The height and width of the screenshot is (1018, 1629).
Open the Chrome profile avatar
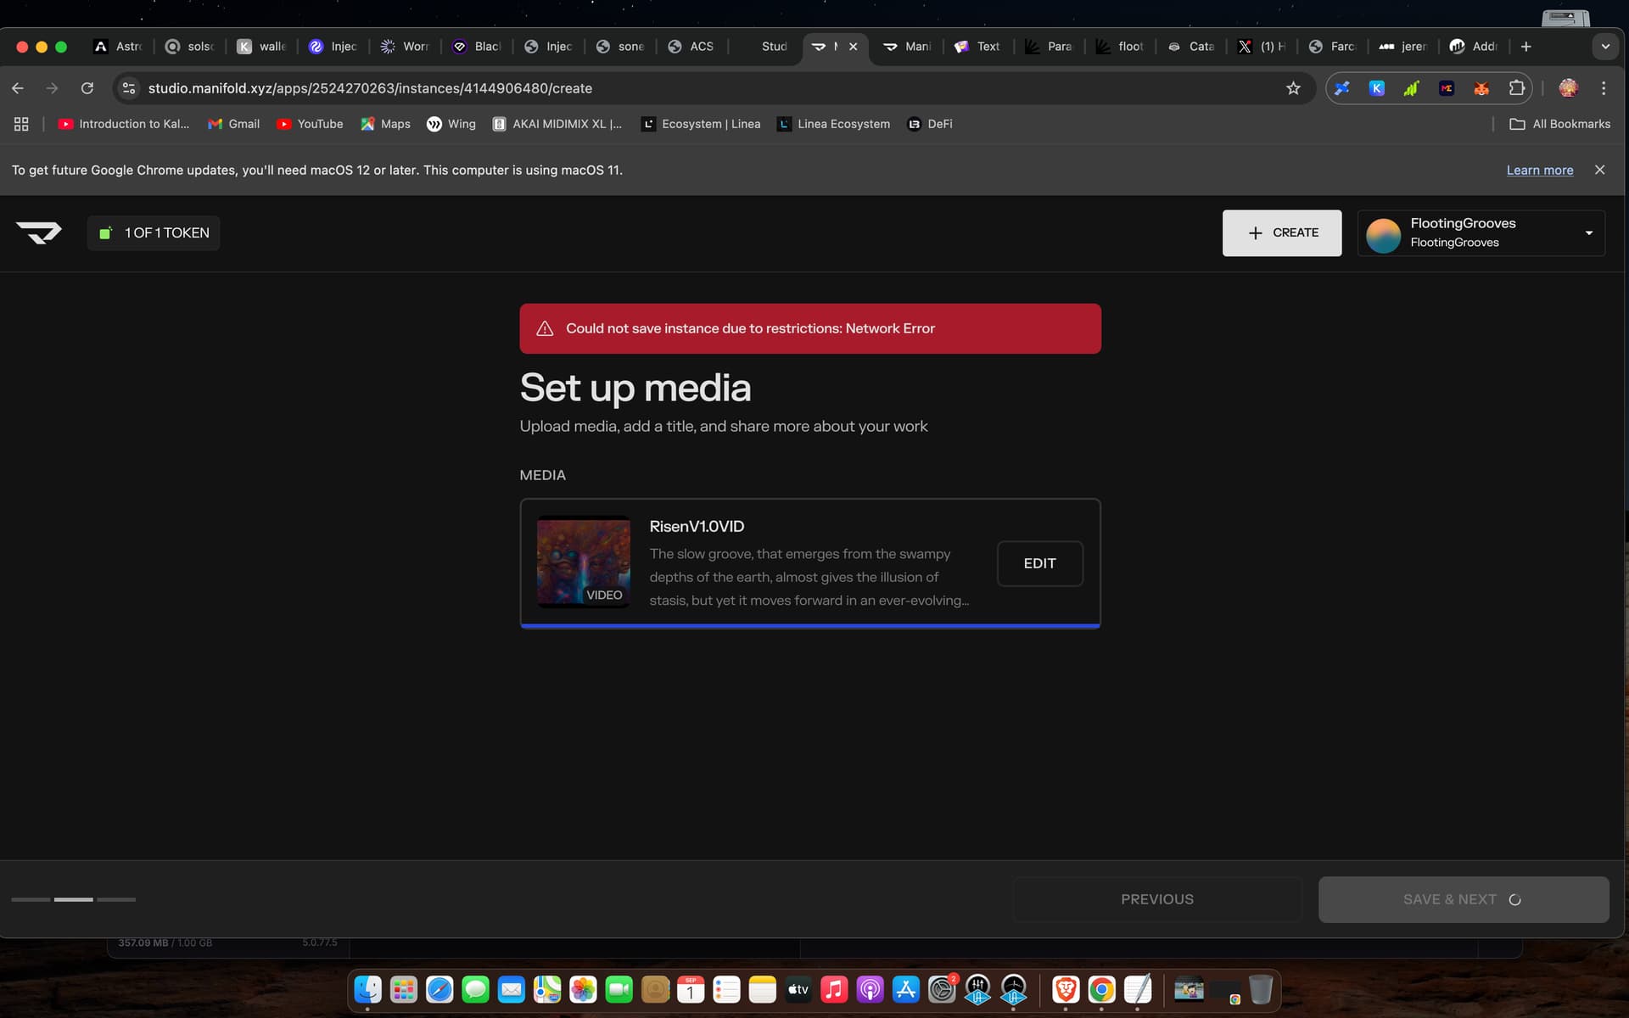tap(1568, 88)
